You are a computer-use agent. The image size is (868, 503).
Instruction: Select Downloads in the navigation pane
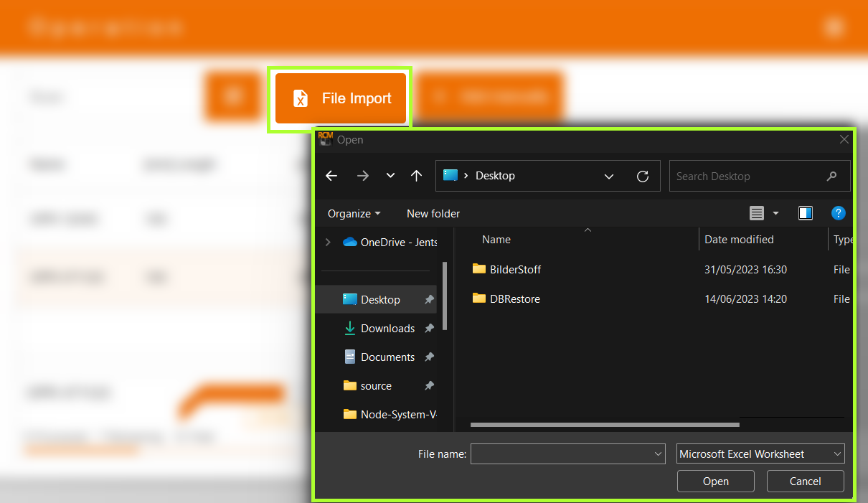387,329
